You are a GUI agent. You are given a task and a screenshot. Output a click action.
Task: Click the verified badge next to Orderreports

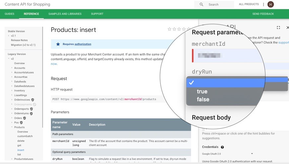pyautogui.click(x=32, y=109)
